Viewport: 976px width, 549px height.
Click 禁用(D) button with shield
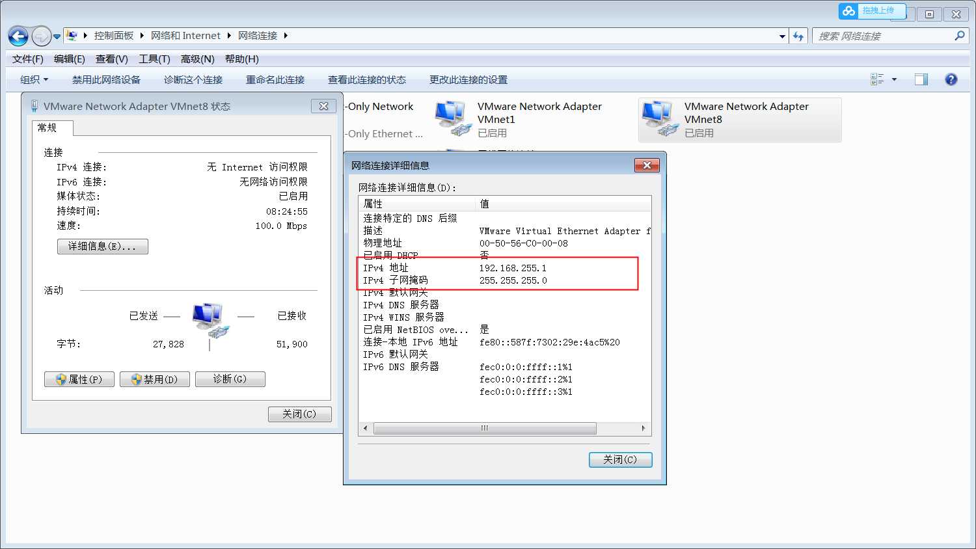pyautogui.click(x=155, y=379)
